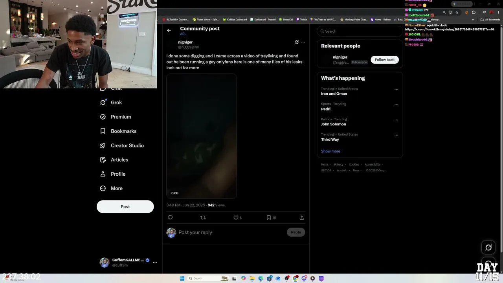The height and width of the screenshot is (283, 503).
Task: Open the Accessibility footer link
Action: tap(373, 165)
